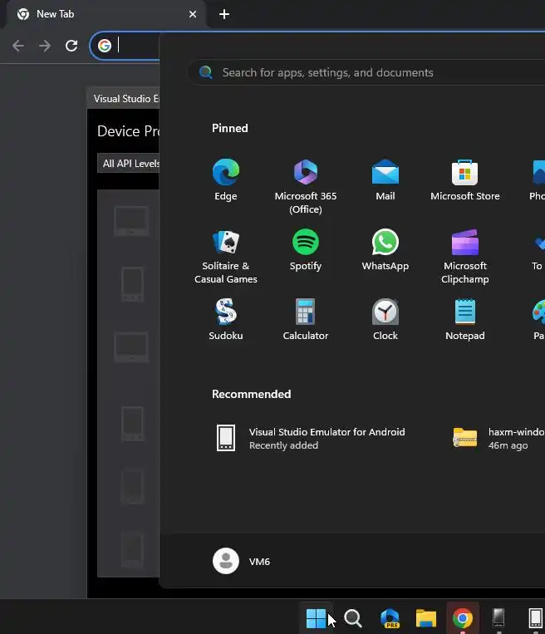Click the Start menu search box
545x634 pixels.
(366, 72)
